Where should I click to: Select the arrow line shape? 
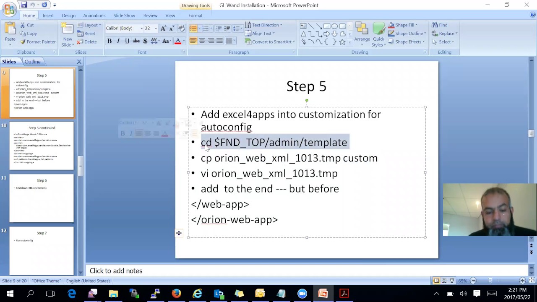pos(319,26)
